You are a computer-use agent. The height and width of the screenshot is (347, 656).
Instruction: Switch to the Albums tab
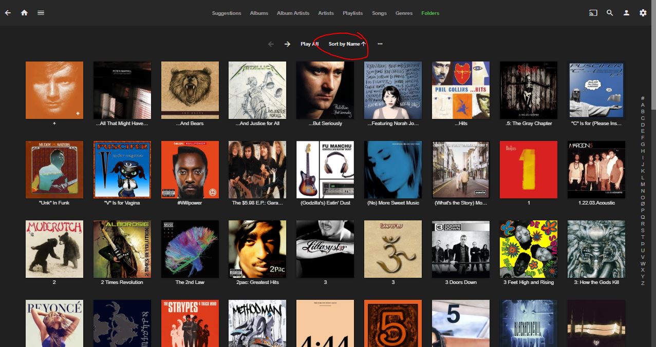point(259,13)
